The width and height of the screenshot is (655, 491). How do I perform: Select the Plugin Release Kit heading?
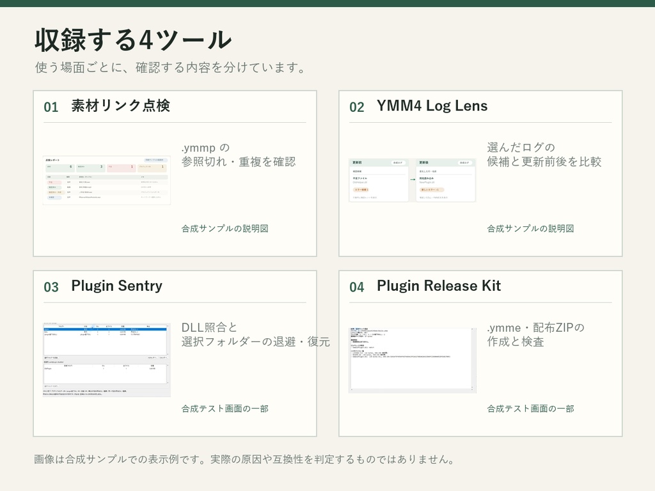(x=439, y=286)
